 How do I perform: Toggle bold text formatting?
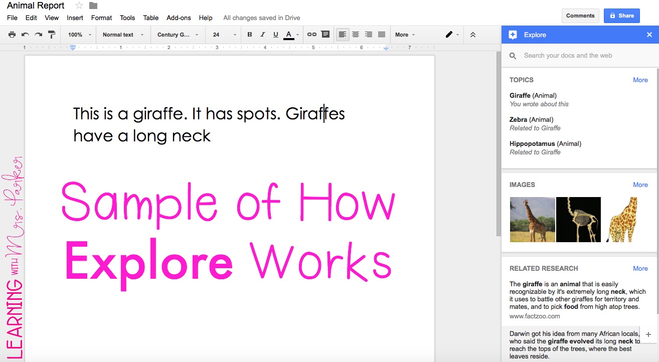249,34
